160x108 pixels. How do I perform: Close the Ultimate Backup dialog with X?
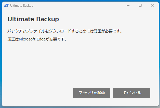152,5
